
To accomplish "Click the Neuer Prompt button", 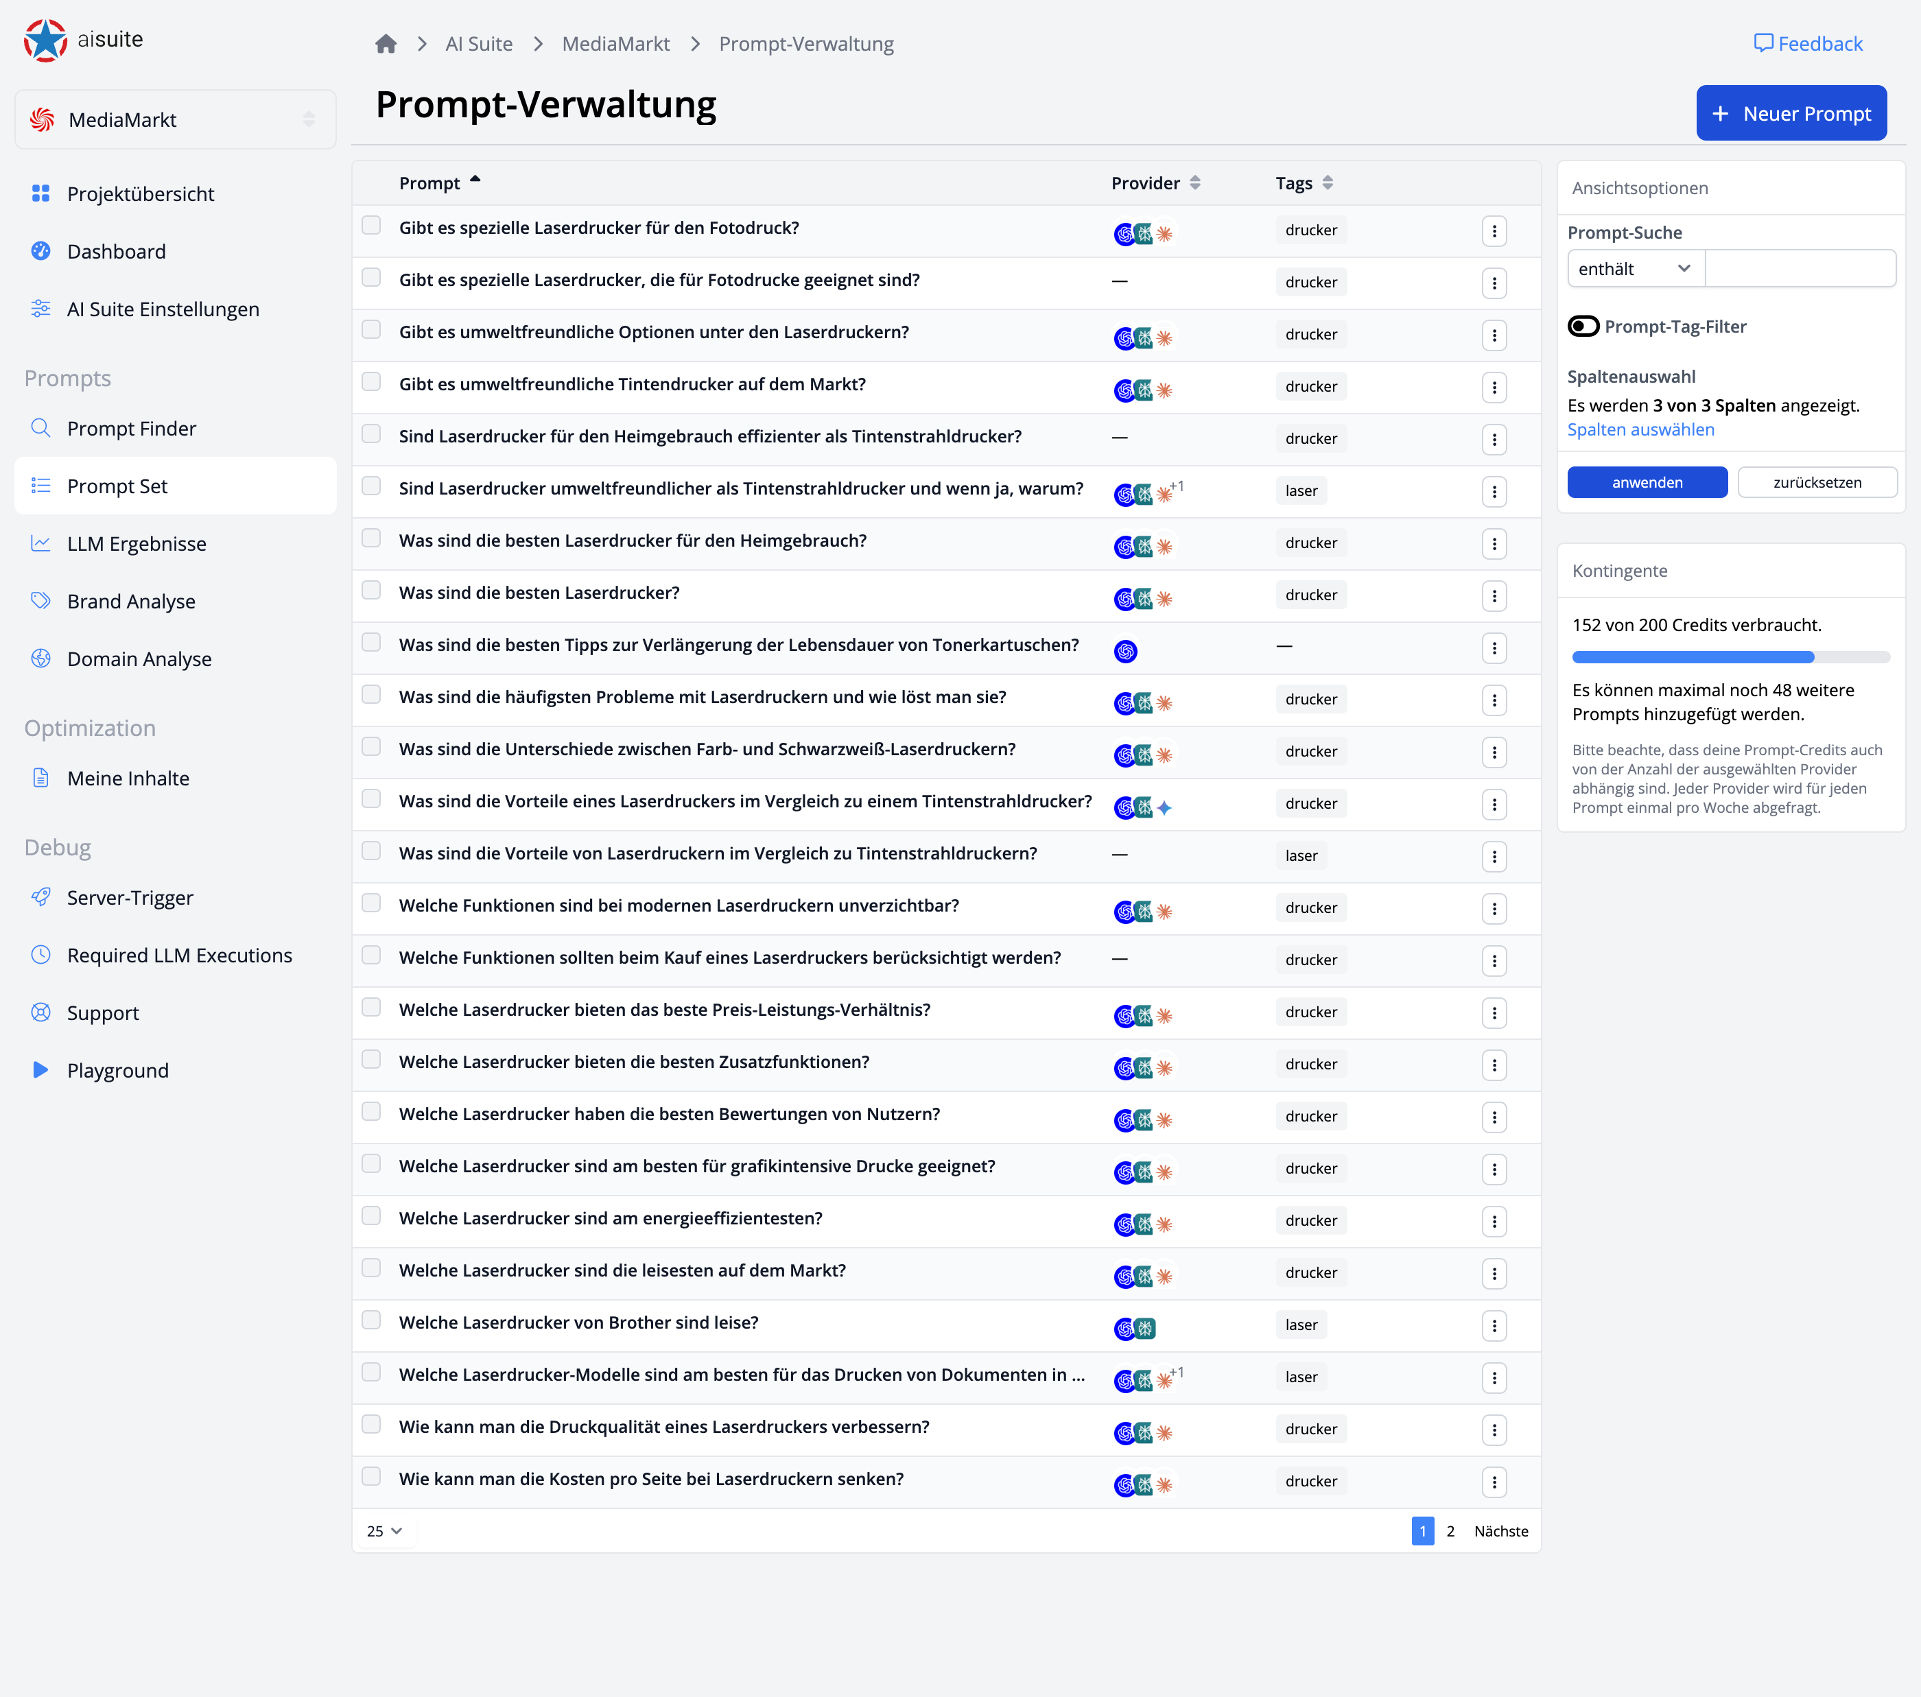I will [1791, 114].
